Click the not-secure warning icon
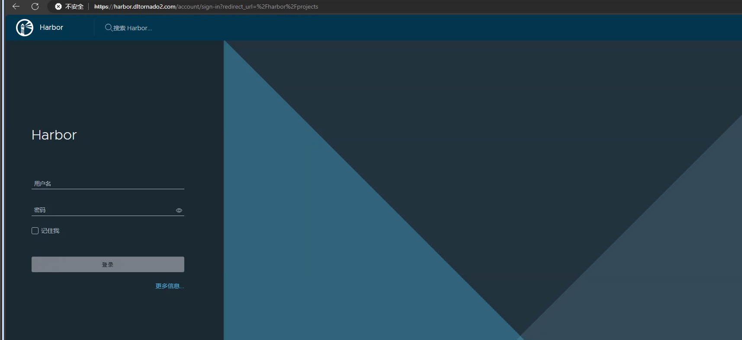Viewport: 742px width, 340px height. point(58,6)
